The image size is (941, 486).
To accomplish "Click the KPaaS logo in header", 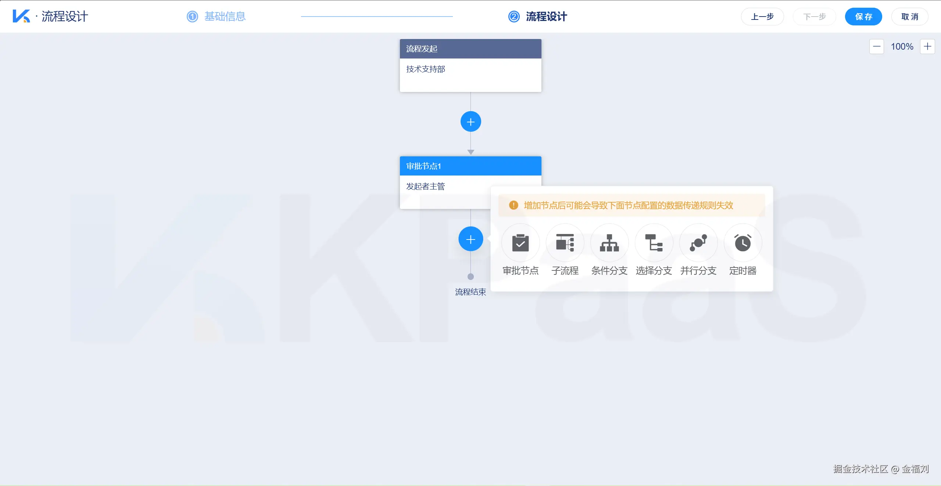I will pyautogui.click(x=21, y=16).
